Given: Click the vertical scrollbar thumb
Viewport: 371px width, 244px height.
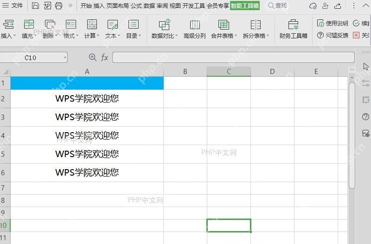Looking at the screenshot, I should pos(352,135).
